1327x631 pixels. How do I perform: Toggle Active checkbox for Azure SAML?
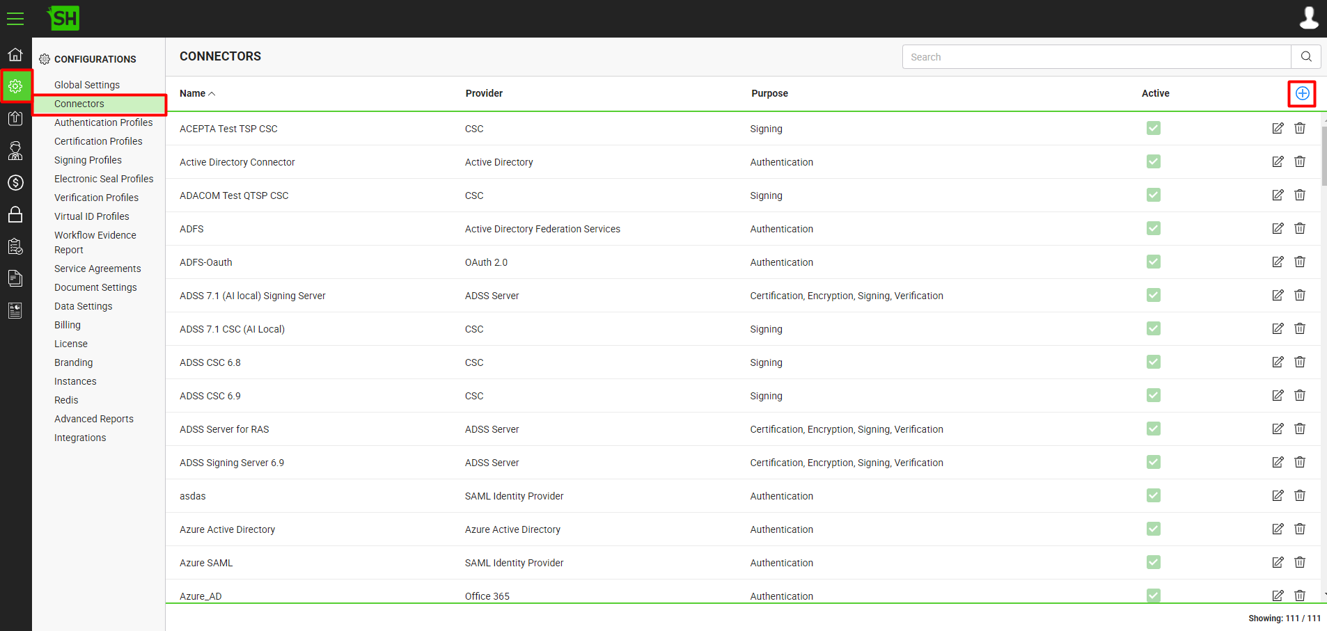1154,562
